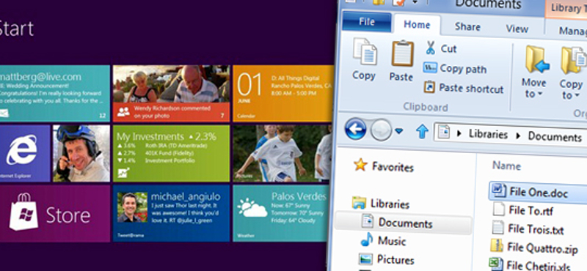587x271 pixels.
Task: Open the recent locations dropdown arrow
Action: coord(399,131)
